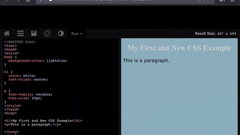240x135 pixels.
Task: Click the '<!DOCTYPE html>' line in the code editor
Action: tap(20, 42)
